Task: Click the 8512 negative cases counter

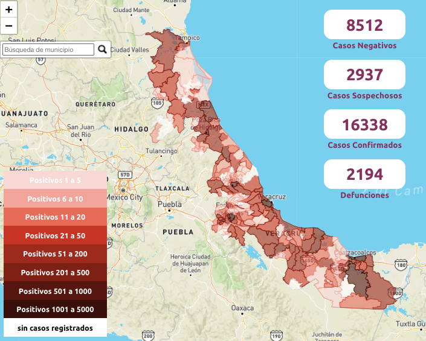Action: (x=364, y=25)
